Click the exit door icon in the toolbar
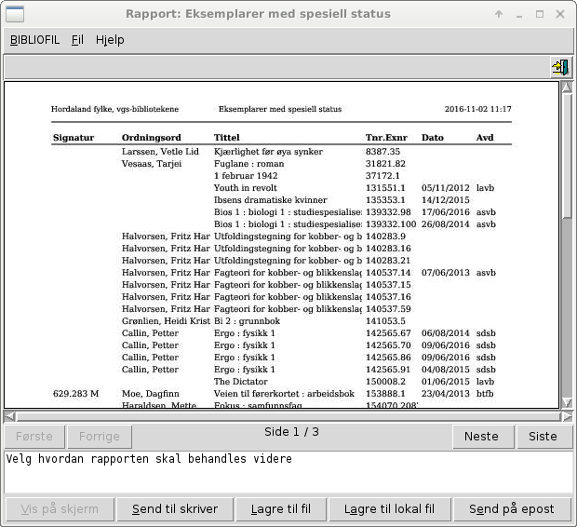Image resolution: width=577 pixels, height=527 pixels. click(560, 67)
